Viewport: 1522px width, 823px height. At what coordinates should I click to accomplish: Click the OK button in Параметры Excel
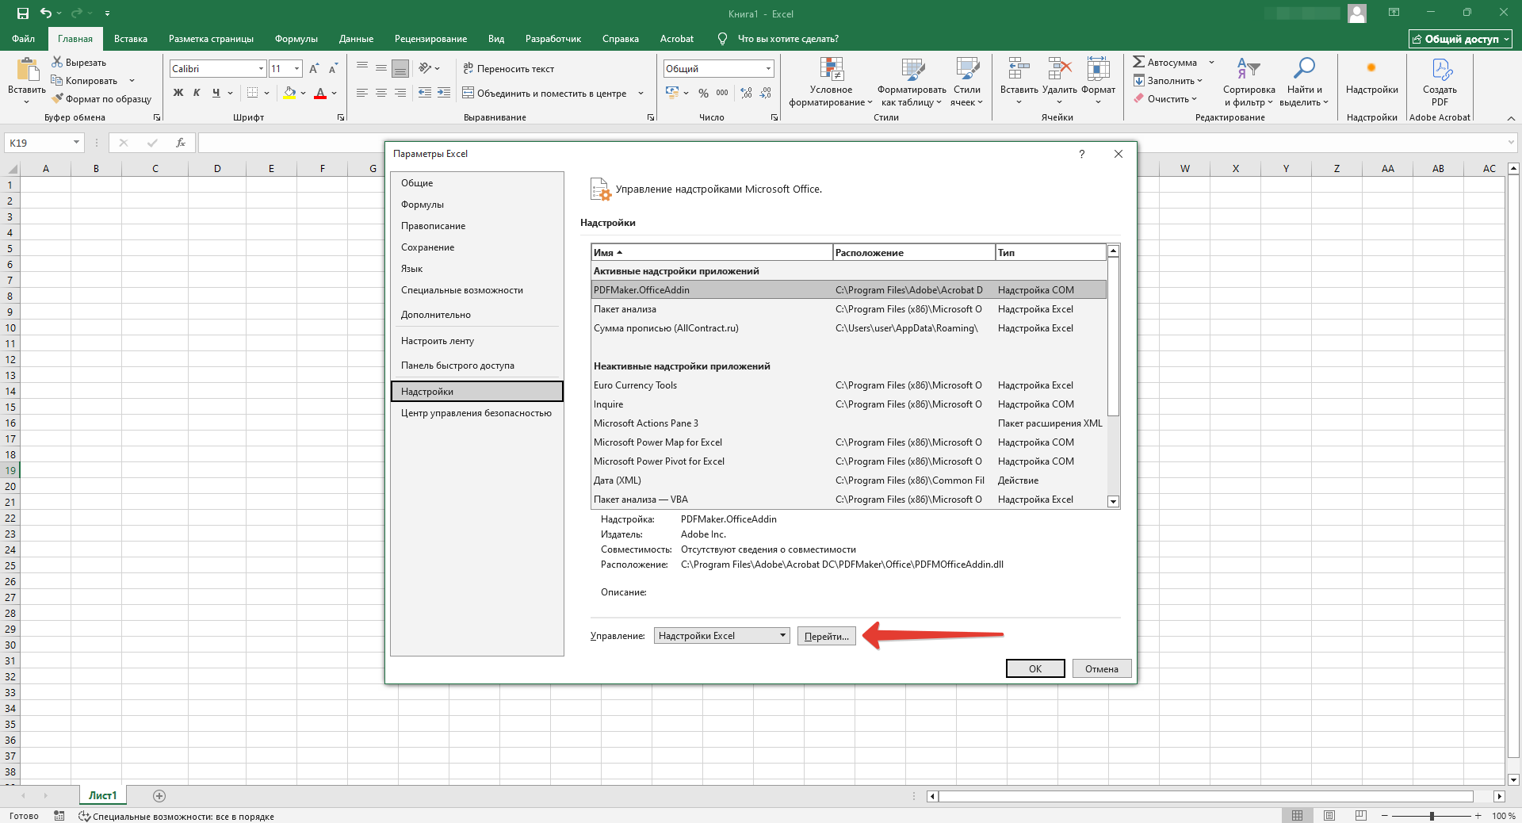pyautogui.click(x=1035, y=668)
